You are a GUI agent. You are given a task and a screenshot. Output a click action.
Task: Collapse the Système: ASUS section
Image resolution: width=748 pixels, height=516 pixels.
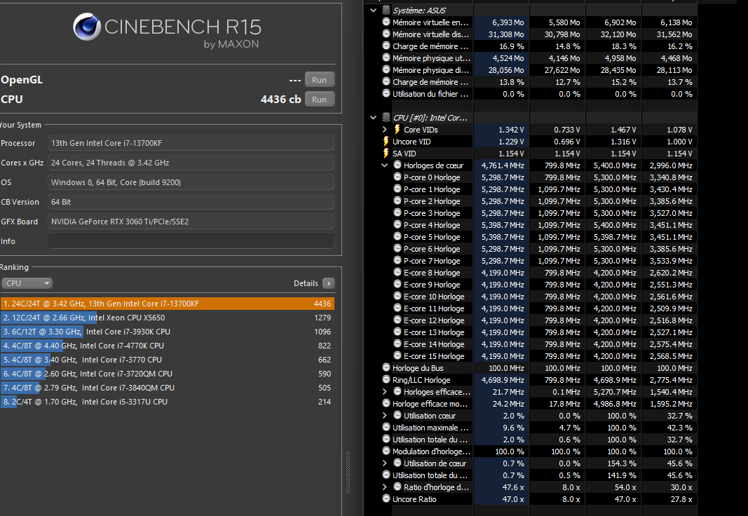pyautogui.click(x=373, y=10)
